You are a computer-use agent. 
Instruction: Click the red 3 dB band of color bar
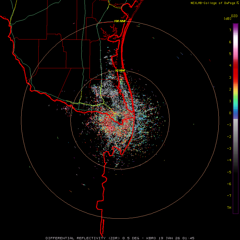[235, 77]
